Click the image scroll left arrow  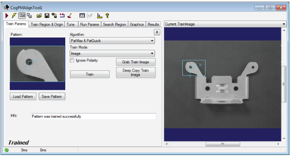(x=166, y=144)
